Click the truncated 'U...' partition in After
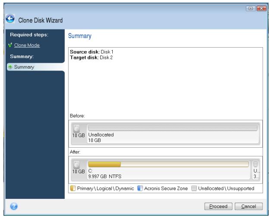Image resolution: width=269 pixels, height=217 pixels. pyautogui.click(x=256, y=170)
